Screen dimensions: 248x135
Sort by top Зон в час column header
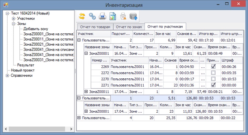165,34
